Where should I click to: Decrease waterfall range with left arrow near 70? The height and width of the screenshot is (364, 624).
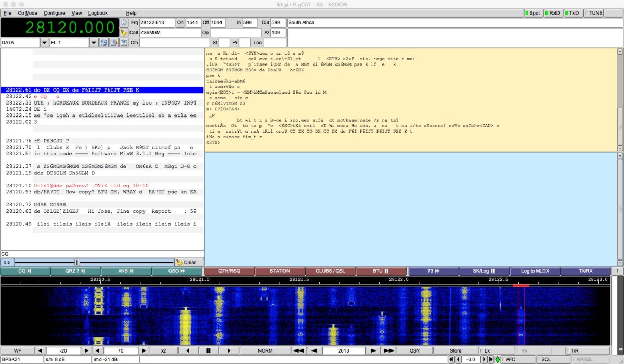click(x=98, y=350)
